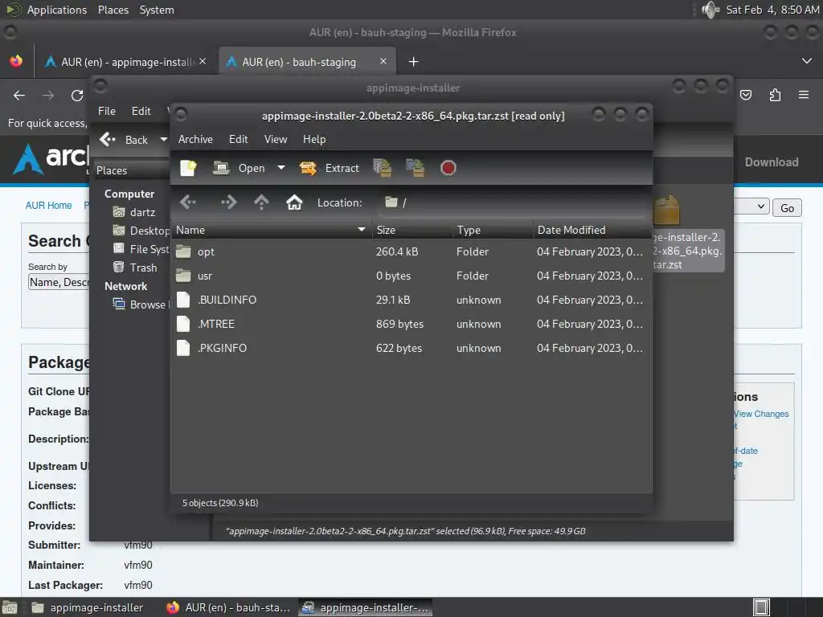Click the 260.4 kB size cell
The height and width of the screenshot is (617, 823).
point(397,251)
